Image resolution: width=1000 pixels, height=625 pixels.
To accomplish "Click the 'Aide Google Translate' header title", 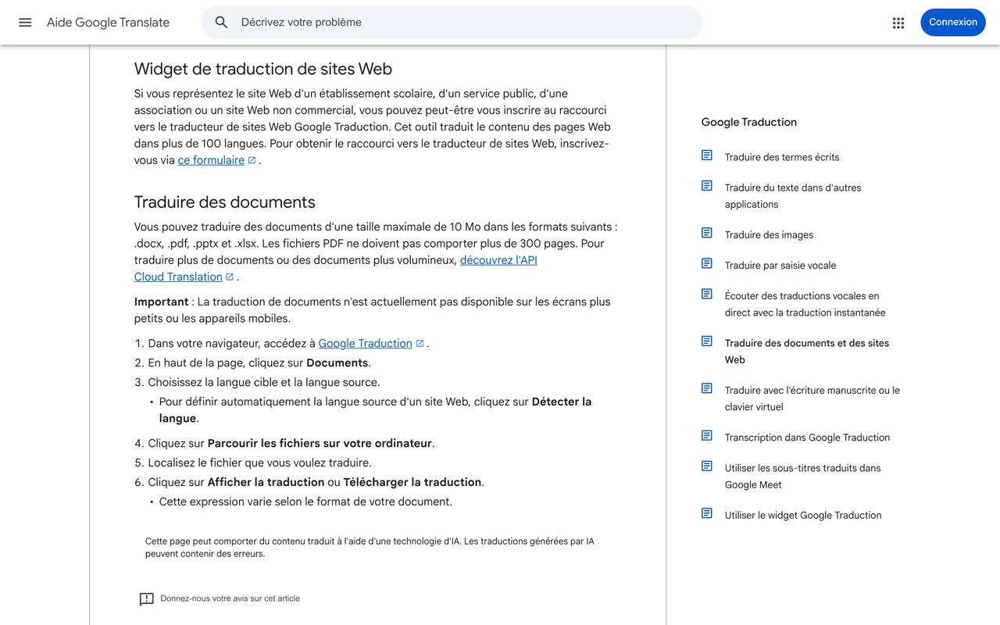I will [108, 23].
